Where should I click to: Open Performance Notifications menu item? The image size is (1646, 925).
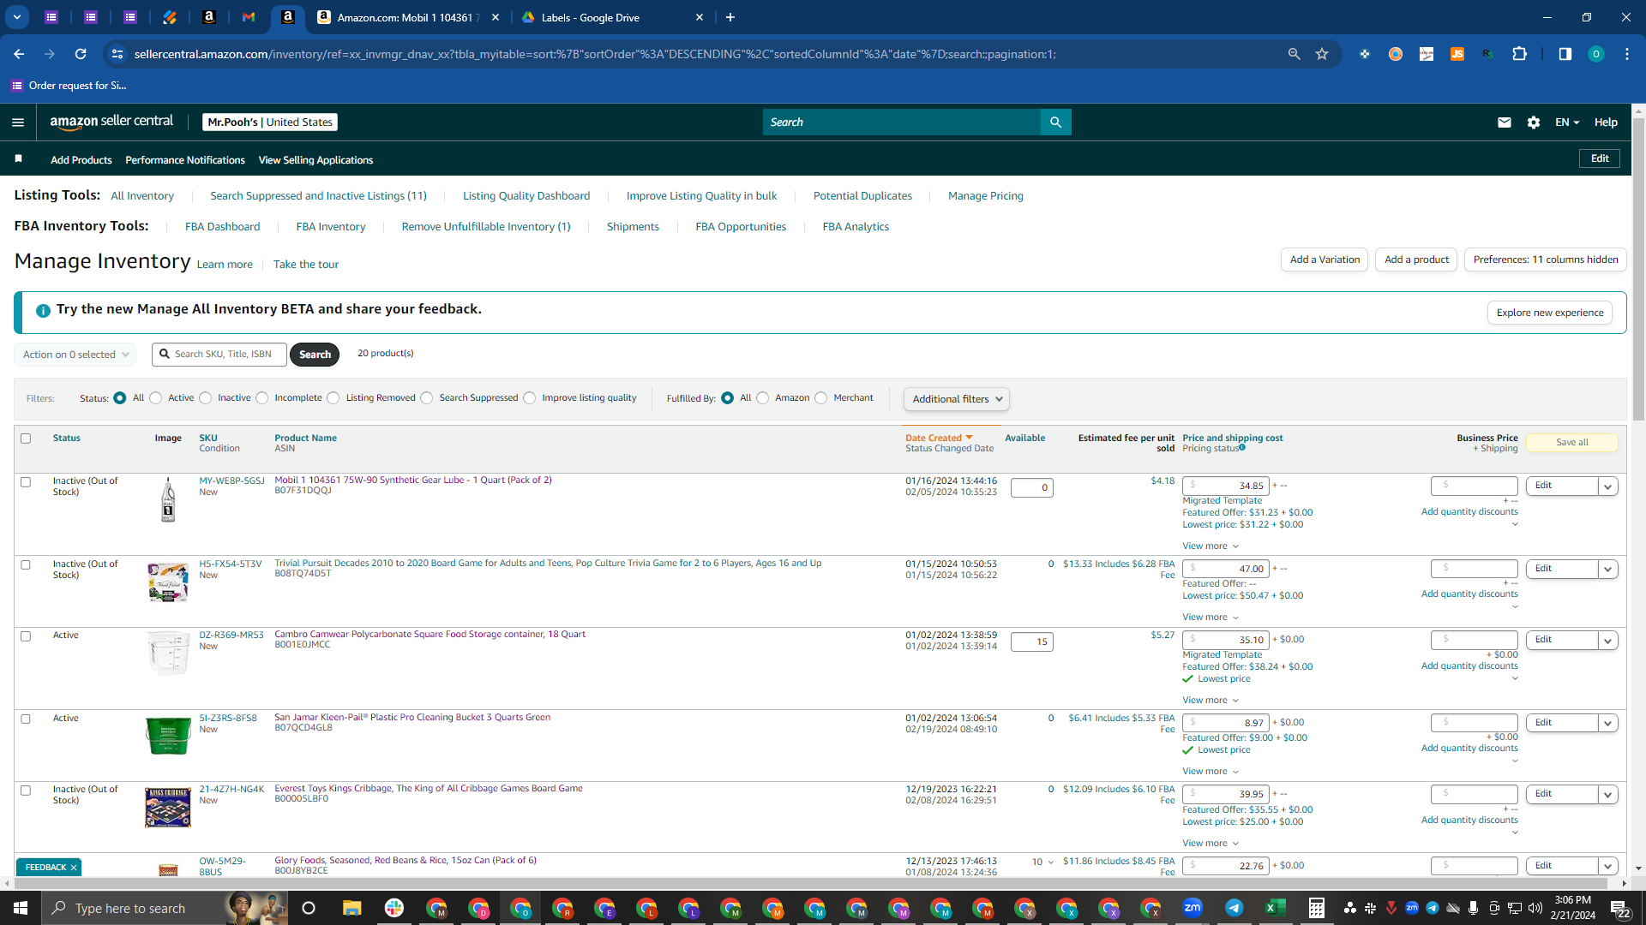pyautogui.click(x=185, y=160)
